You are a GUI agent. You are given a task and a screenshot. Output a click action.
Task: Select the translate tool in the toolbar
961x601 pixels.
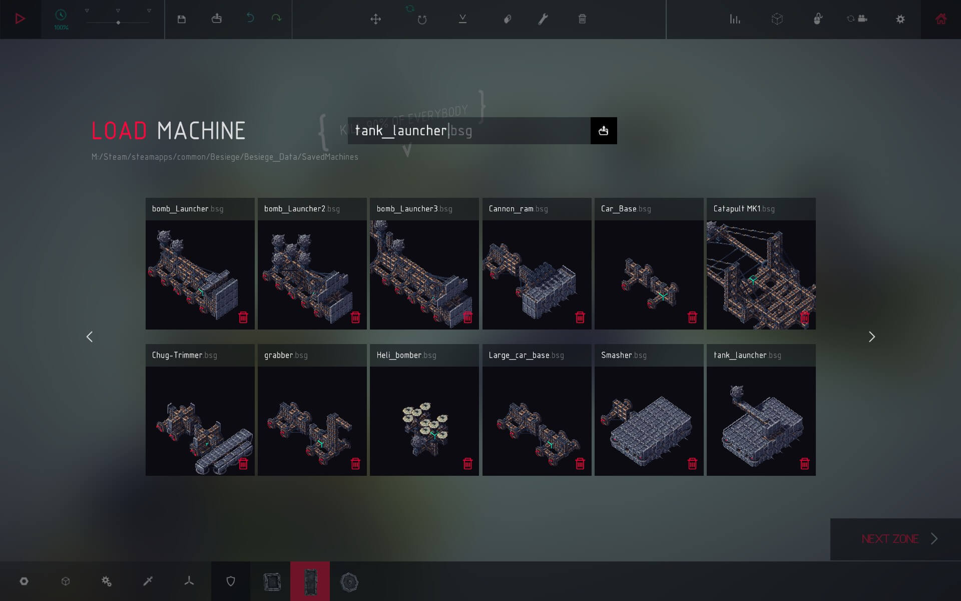click(375, 19)
